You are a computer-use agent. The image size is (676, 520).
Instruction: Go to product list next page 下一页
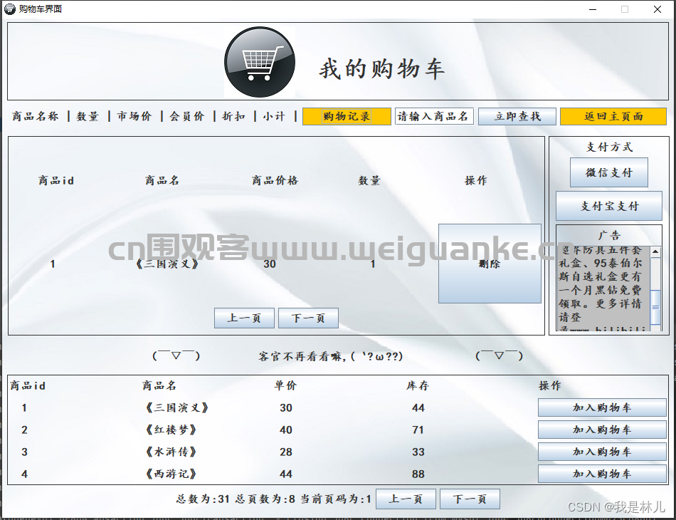[470, 499]
